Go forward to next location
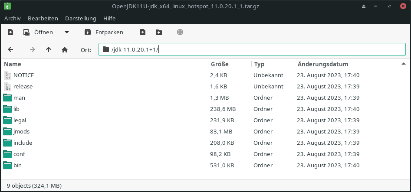Screen dimensions: 411x192 click(32, 49)
